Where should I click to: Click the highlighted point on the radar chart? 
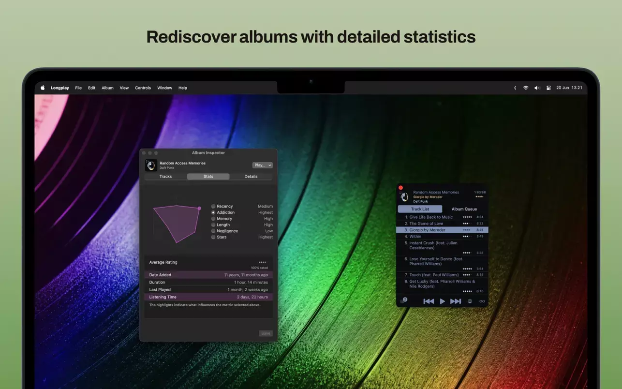199,209
